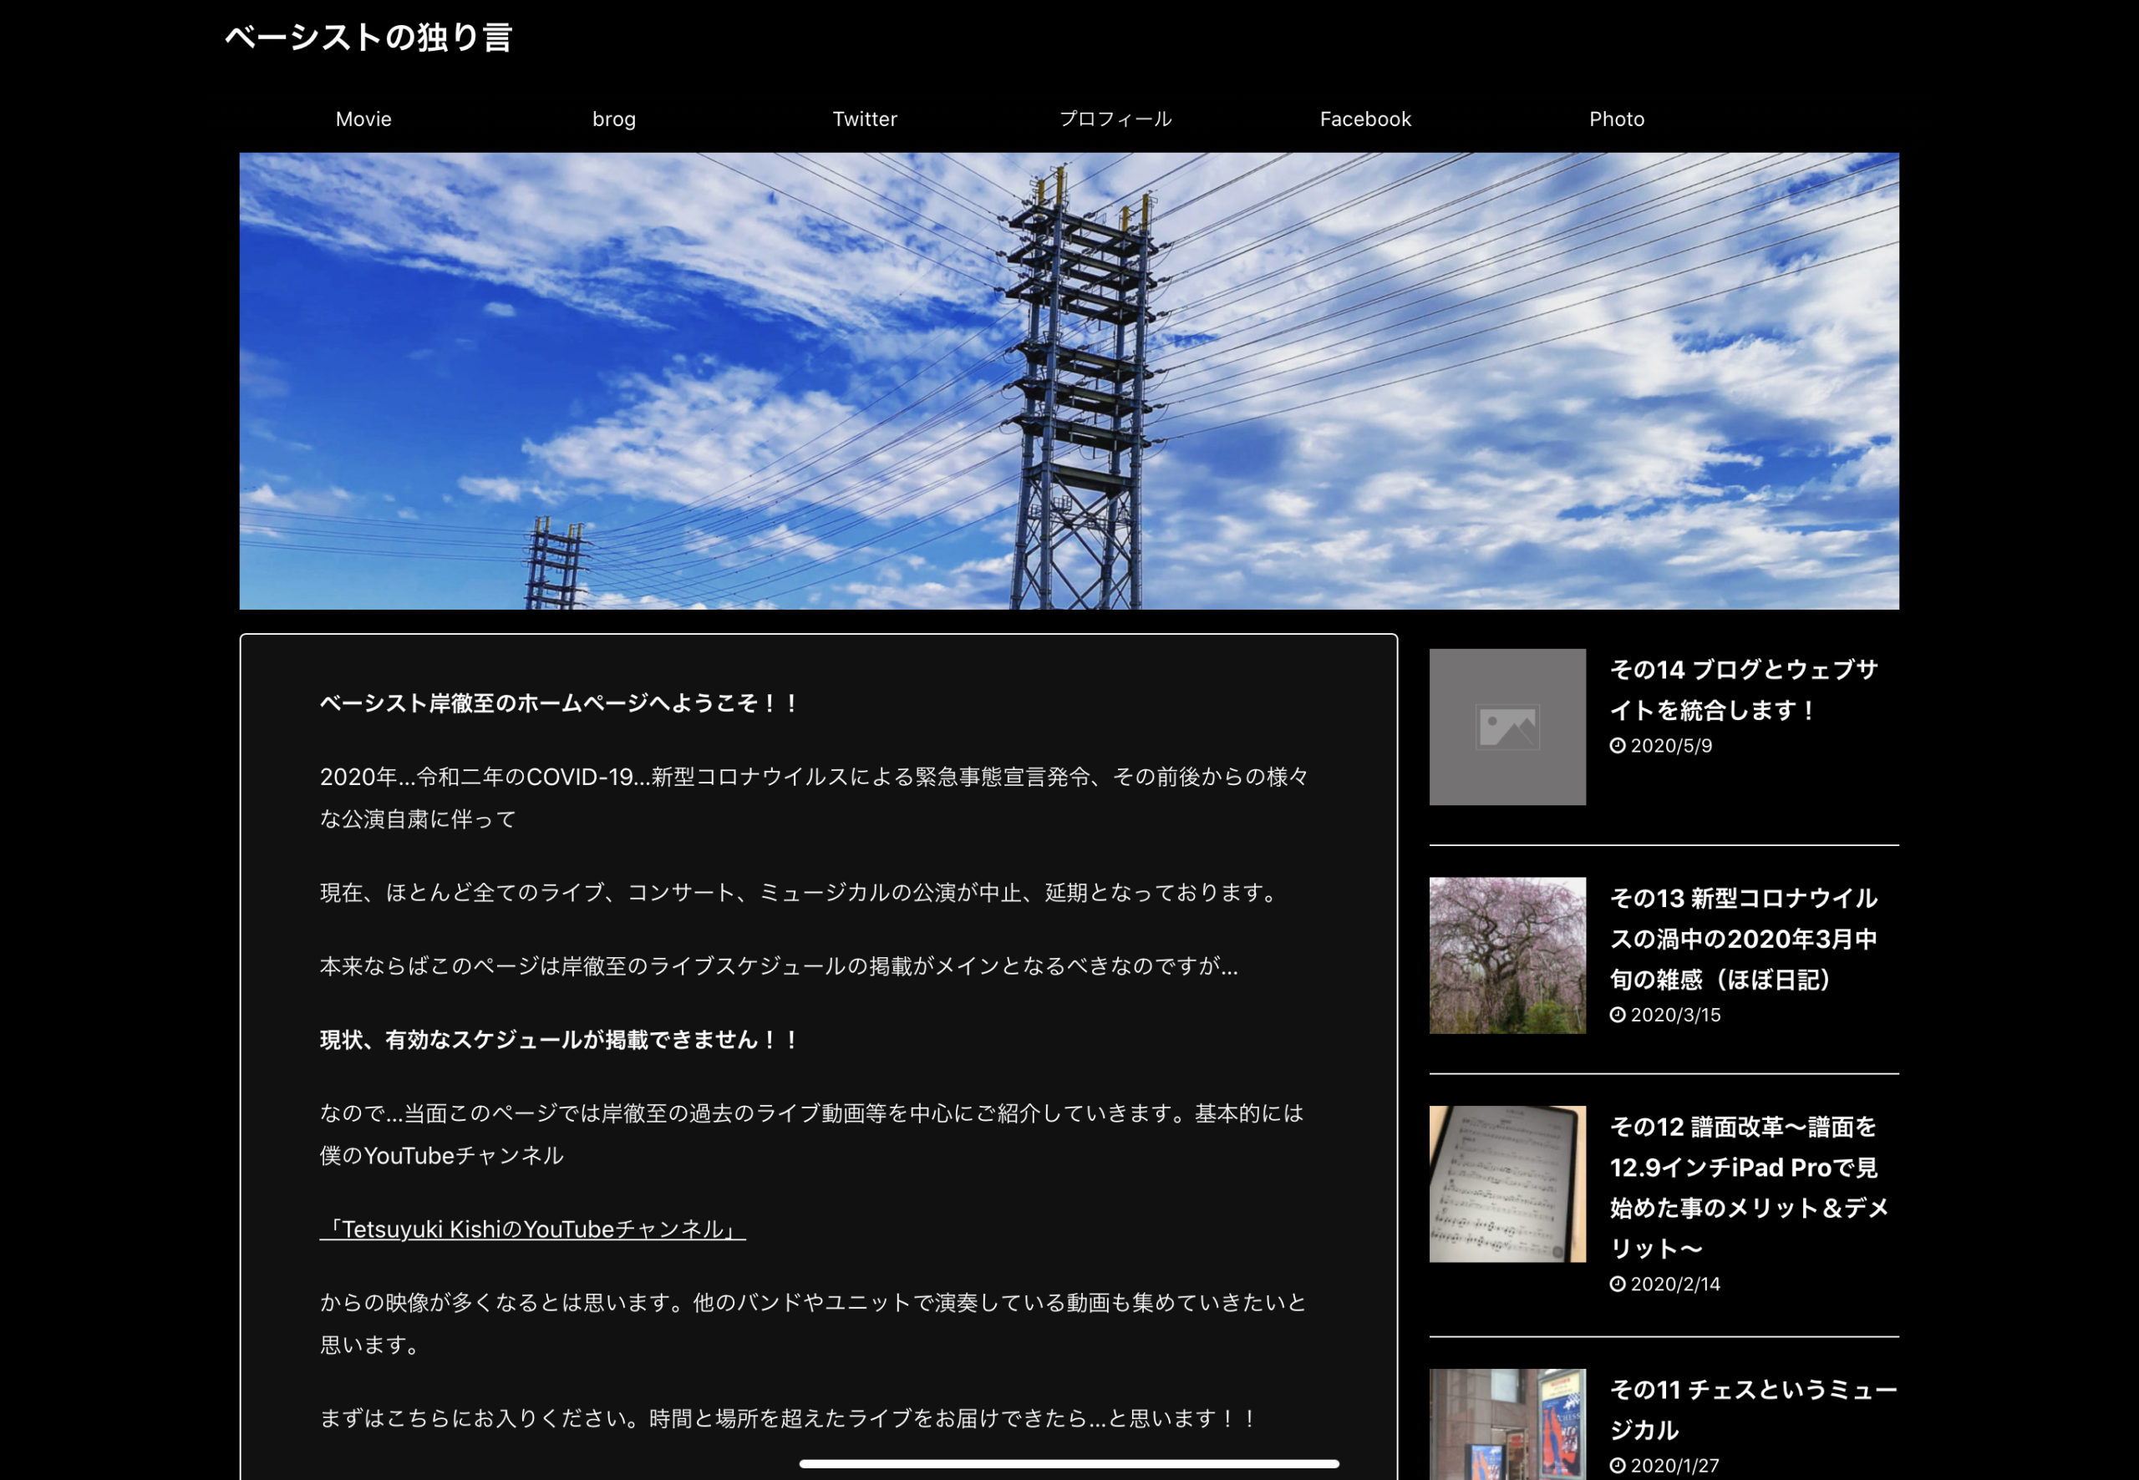This screenshot has width=2139, height=1480.
Task: Open the Twitter menu link
Action: pos(865,119)
